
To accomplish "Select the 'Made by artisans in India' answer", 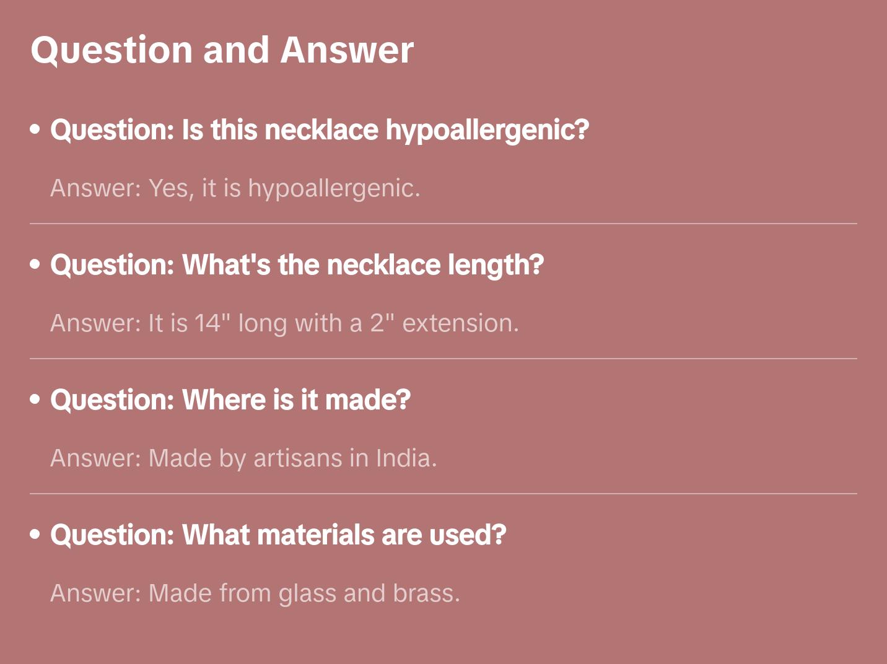I will [x=243, y=458].
